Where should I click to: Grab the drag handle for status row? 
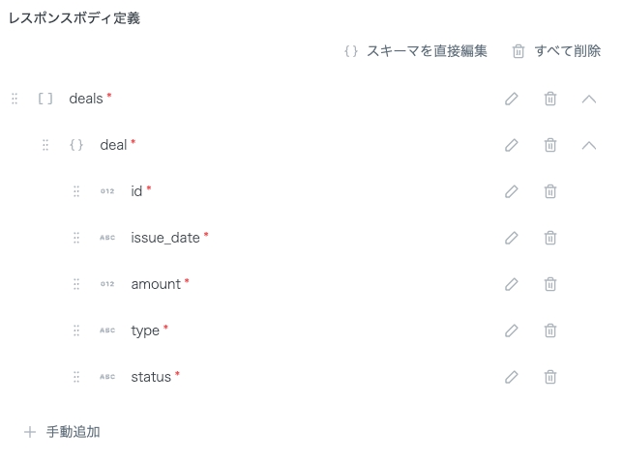tap(76, 377)
